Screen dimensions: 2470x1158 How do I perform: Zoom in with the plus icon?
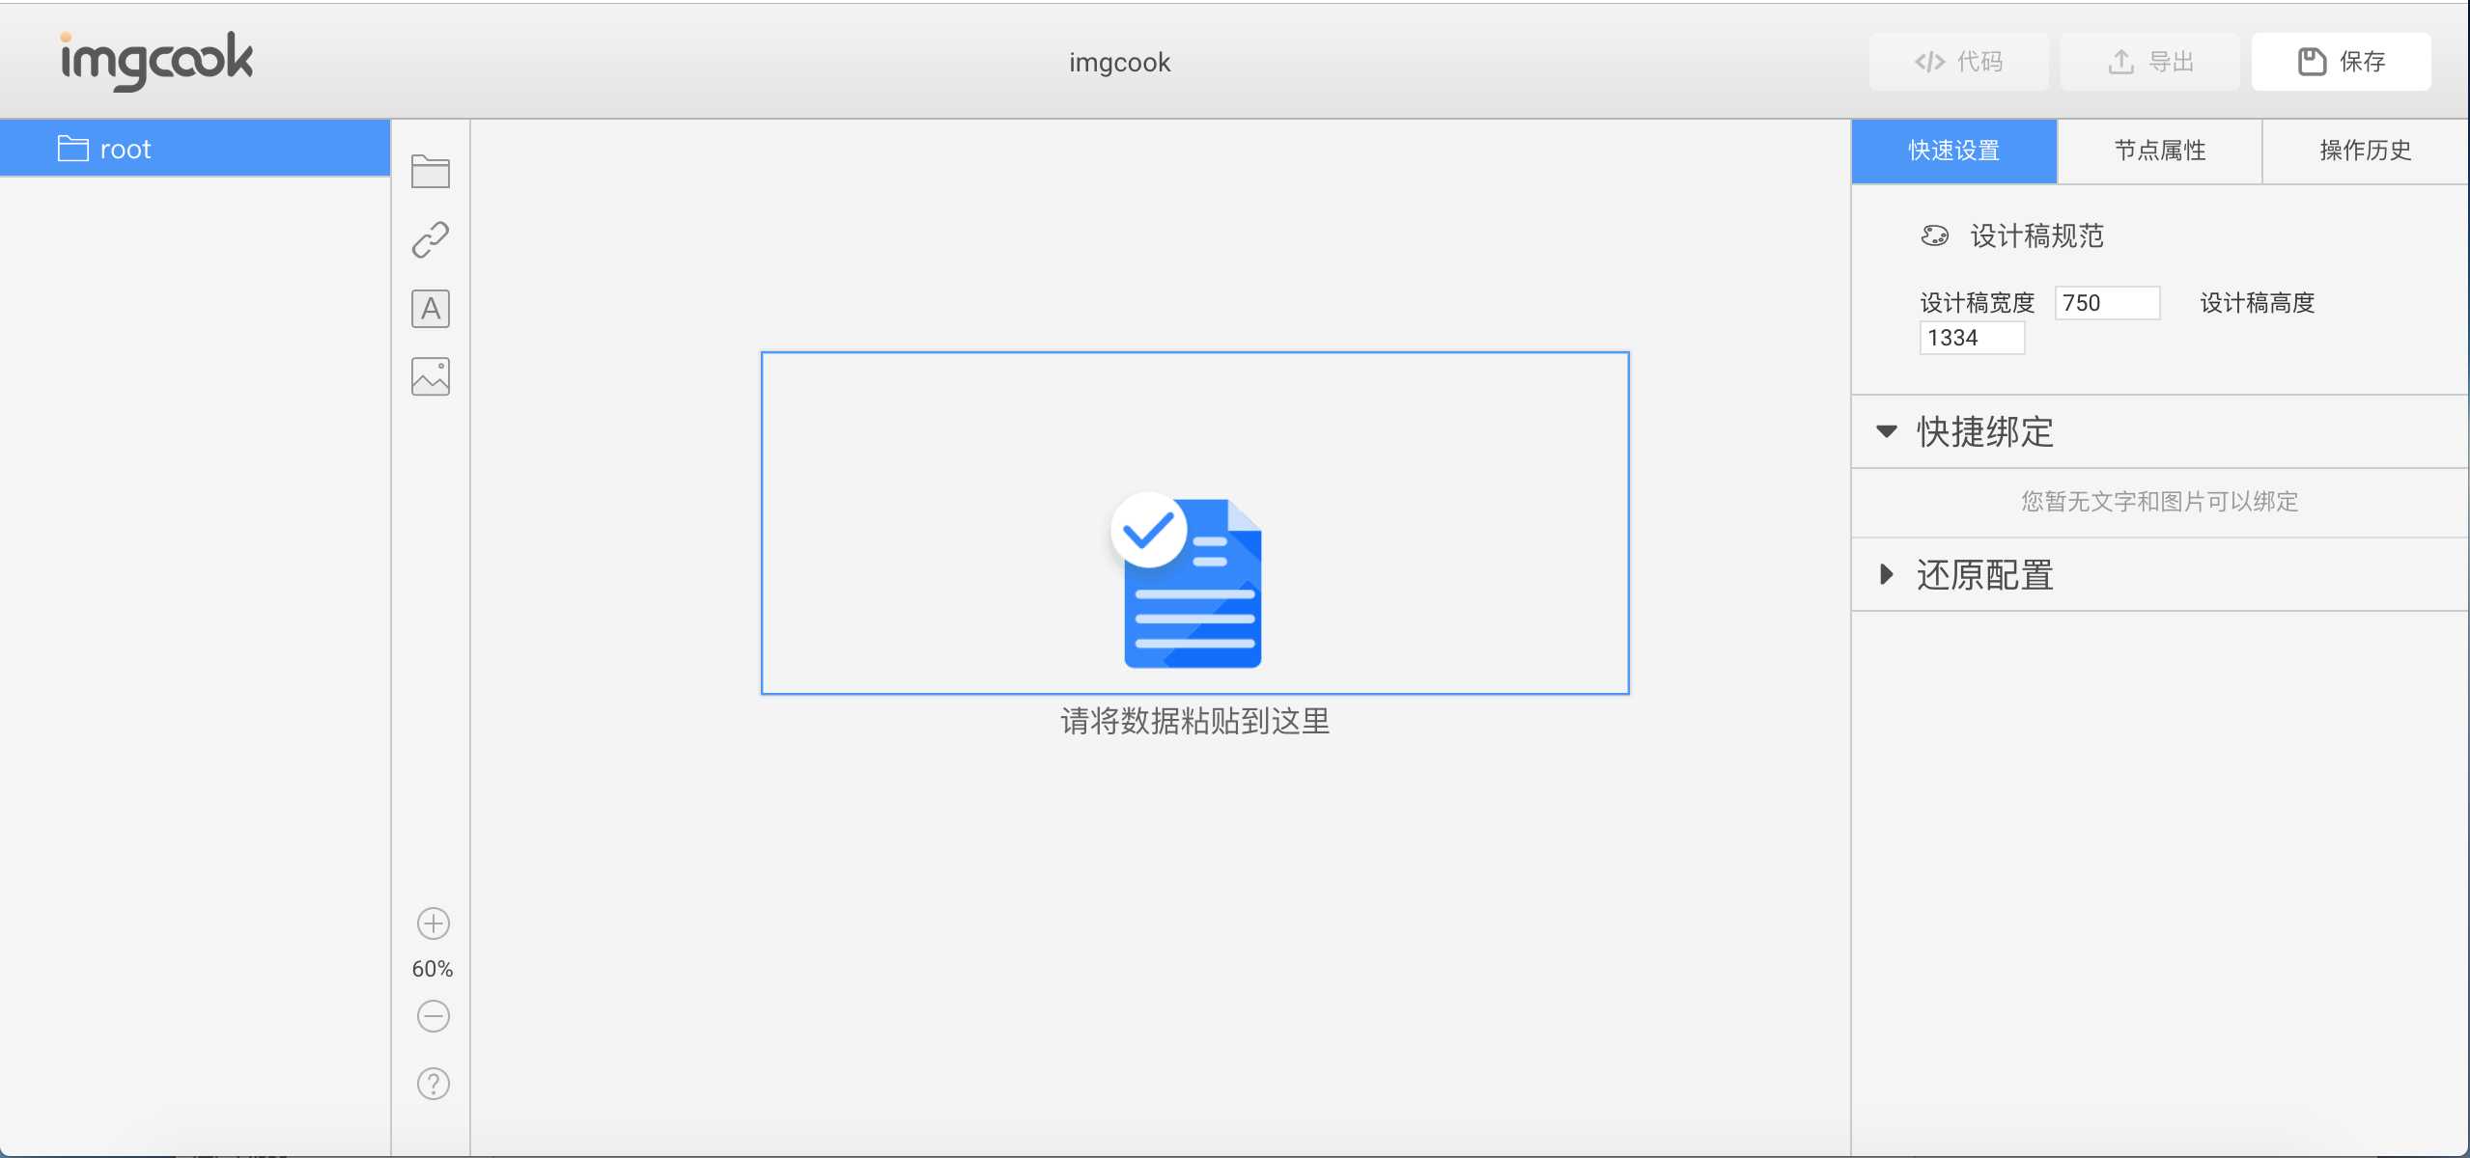tap(433, 924)
